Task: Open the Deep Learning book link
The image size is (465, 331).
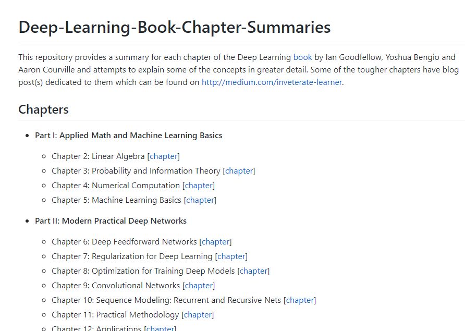Action: (x=302, y=57)
